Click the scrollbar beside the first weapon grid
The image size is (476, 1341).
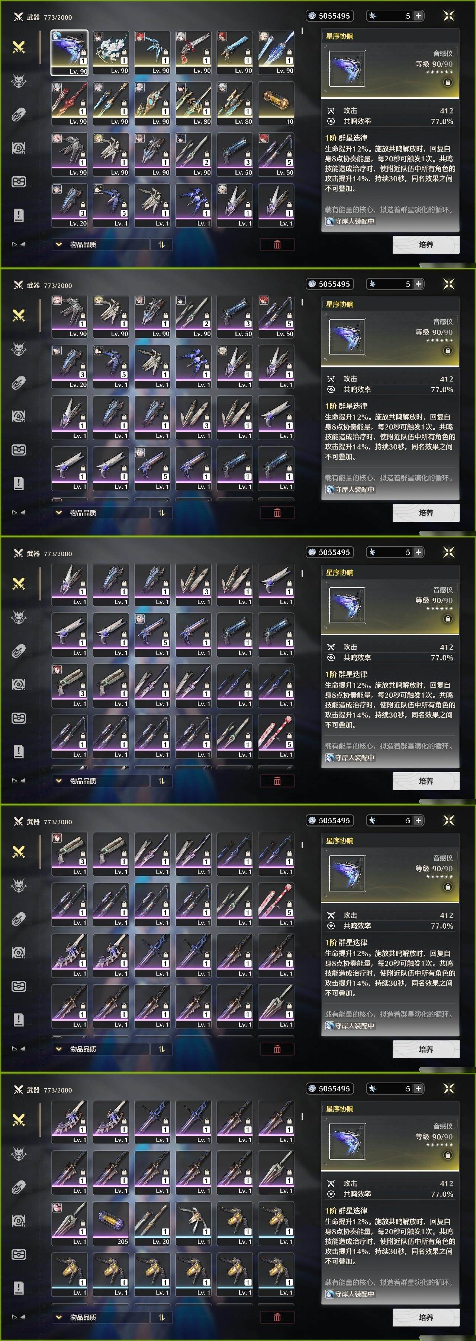302,31
